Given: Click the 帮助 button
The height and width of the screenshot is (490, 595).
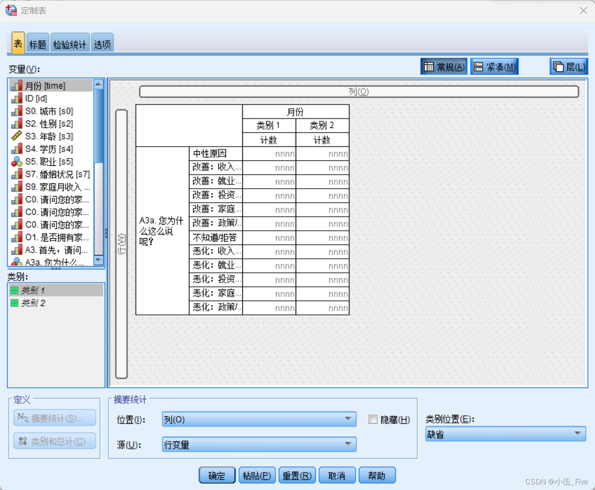Looking at the screenshot, I should (x=377, y=476).
